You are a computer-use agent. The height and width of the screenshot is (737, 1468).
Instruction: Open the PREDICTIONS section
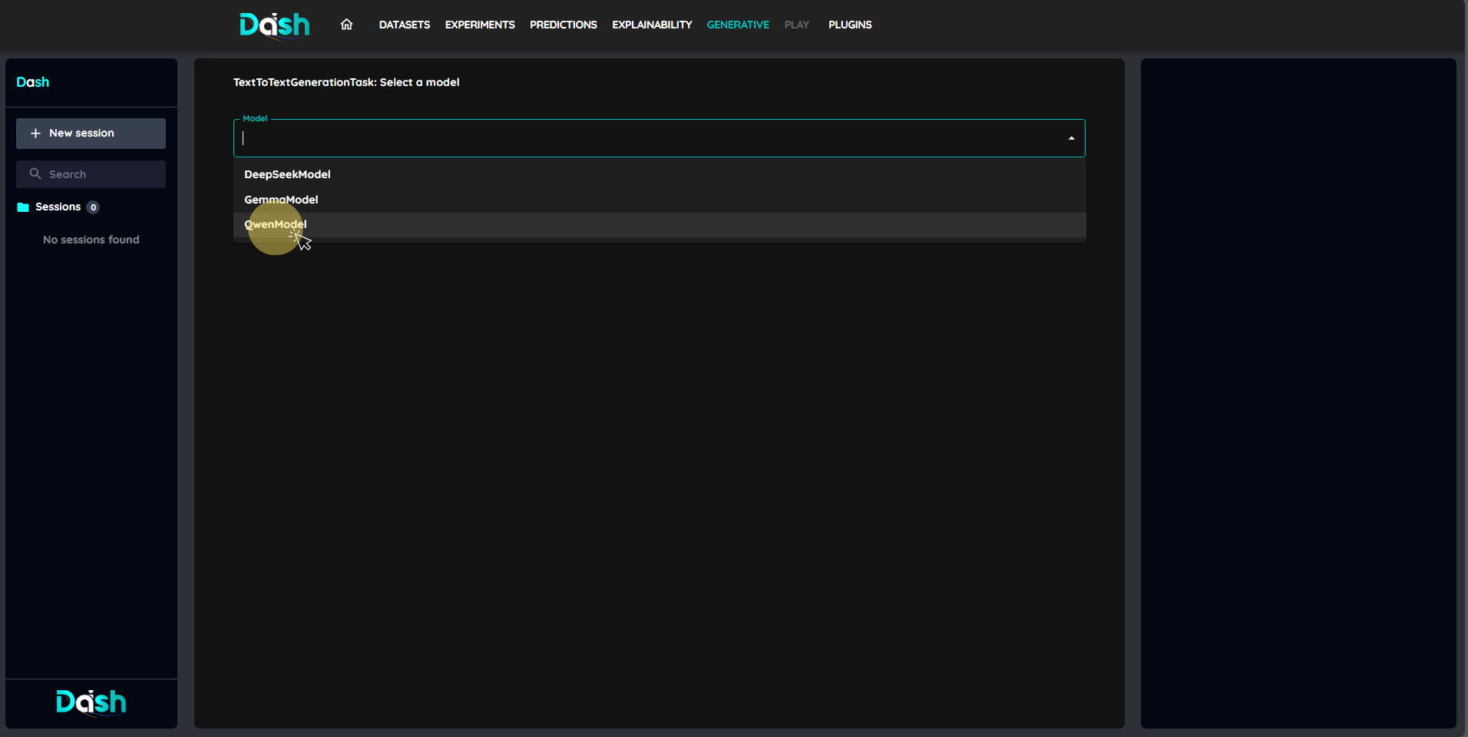pos(564,25)
